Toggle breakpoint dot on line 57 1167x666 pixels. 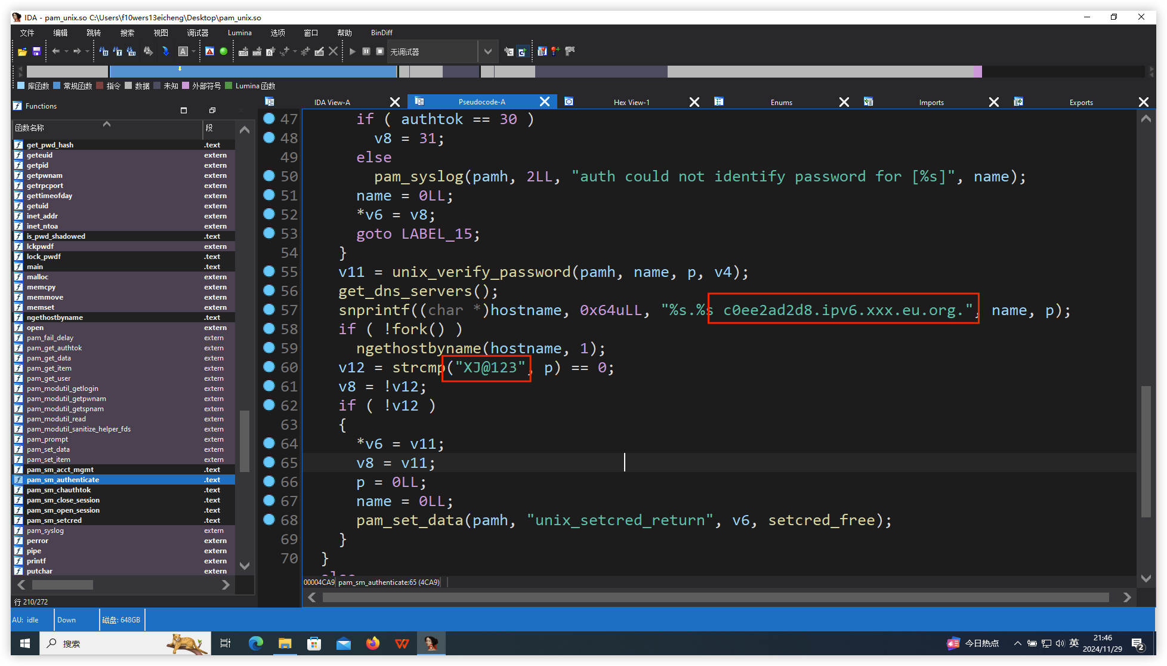tap(269, 309)
